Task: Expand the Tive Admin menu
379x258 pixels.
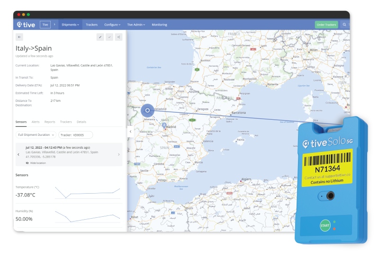Action: tap(136, 25)
